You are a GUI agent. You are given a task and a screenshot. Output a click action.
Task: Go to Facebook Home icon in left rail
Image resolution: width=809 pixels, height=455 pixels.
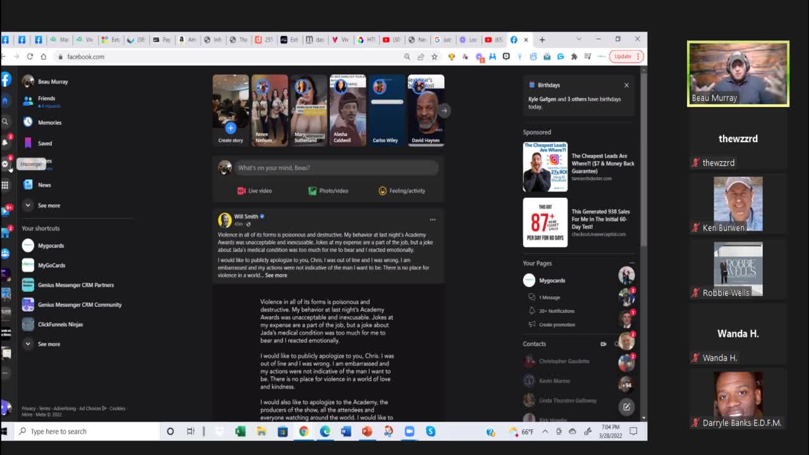[x=5, y=100]
